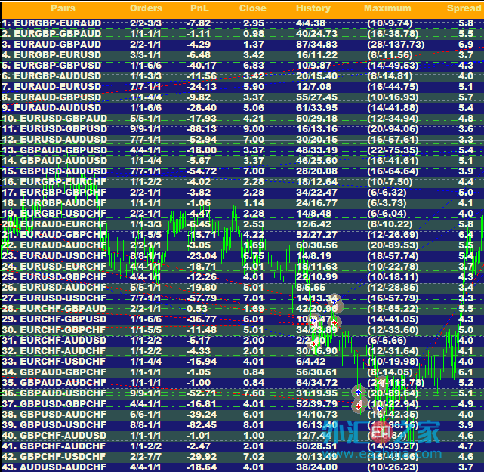The height and width of the screenshot is (472, 484).
Task: Select row 5. EURGBP-GBPUSD
Action: click(x=243, y=66)
